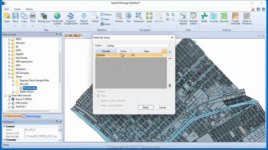Remove query condition with red minus
Screen dimensions: 268x150
[x=170, y=58]
